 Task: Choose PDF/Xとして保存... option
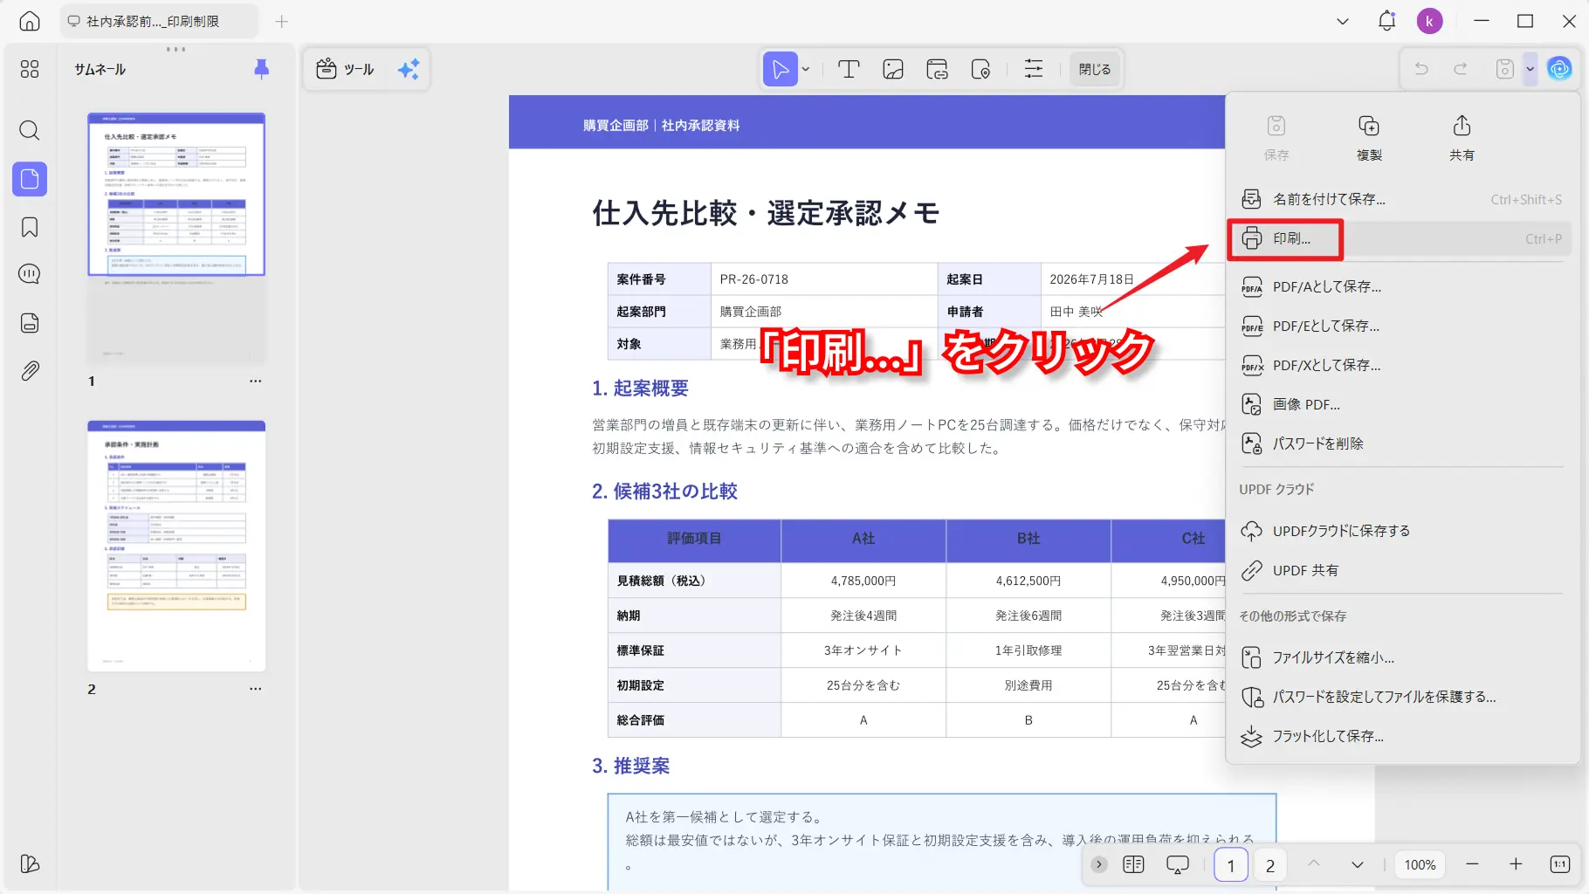[x=1402, y=365]
